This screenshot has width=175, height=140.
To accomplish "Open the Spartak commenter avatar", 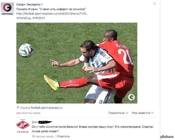I will click(23, 126).
